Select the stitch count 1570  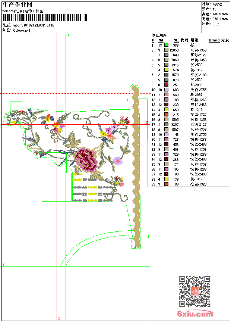point(175,75)
